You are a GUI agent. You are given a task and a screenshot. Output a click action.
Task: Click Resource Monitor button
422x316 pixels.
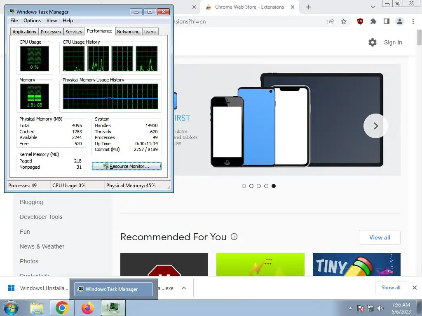coord(127,166)
